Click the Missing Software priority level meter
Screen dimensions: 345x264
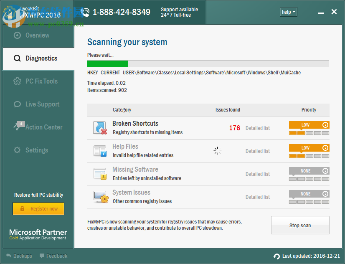[309, 179]
